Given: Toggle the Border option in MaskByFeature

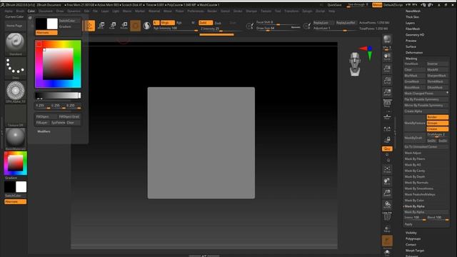Looking at the screenshot, I should [x=438, y=117].
